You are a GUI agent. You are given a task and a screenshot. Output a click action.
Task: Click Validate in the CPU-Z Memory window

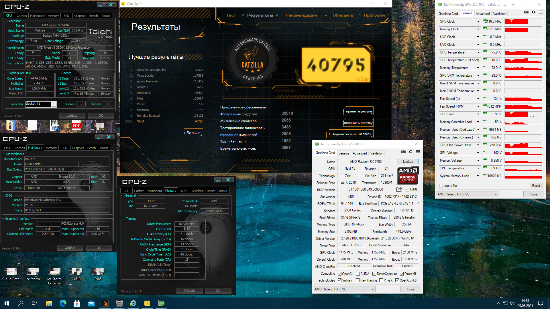click(189, 291)
